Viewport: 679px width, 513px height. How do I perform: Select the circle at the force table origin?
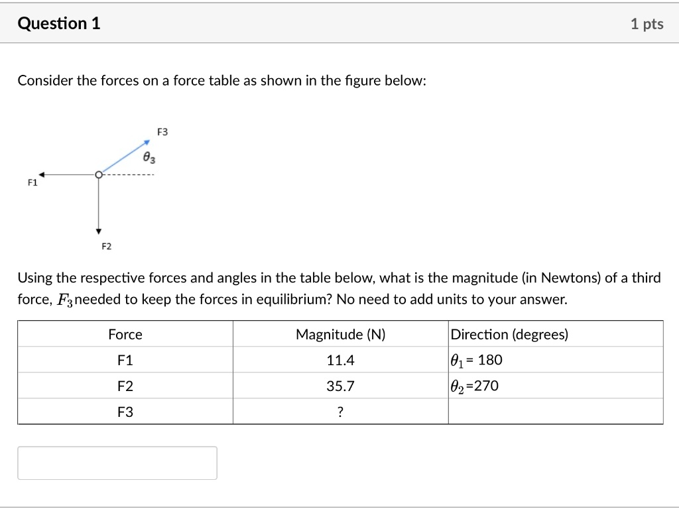(99, 174)
